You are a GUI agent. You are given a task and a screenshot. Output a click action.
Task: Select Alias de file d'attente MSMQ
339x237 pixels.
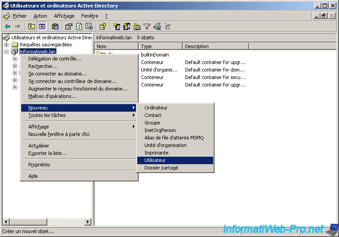pyautogui.click(x=175, y=138)
